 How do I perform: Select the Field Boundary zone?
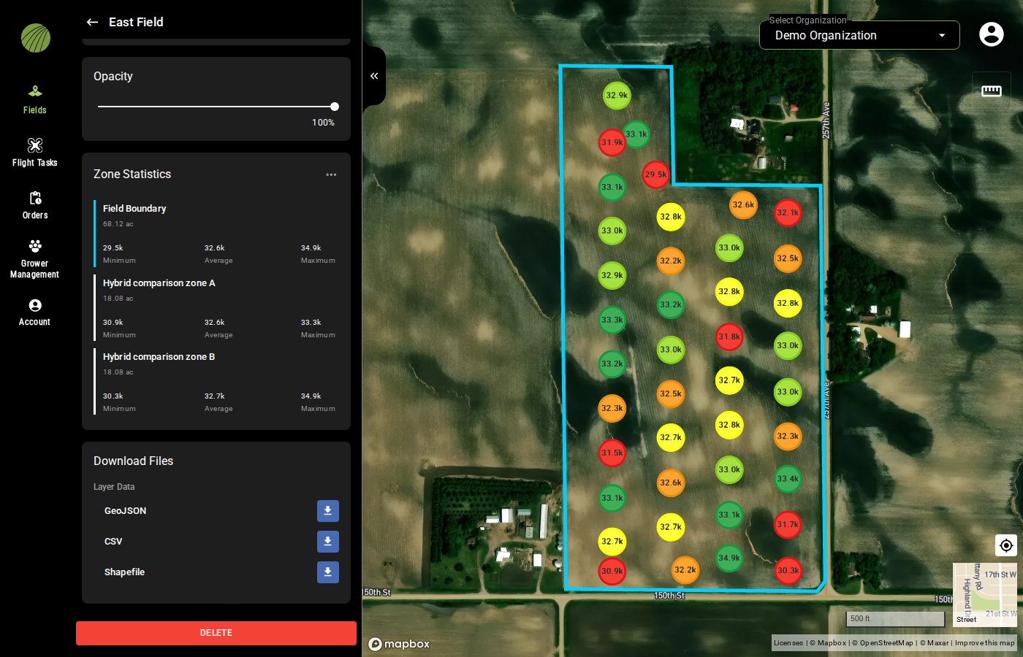point(216,234)
